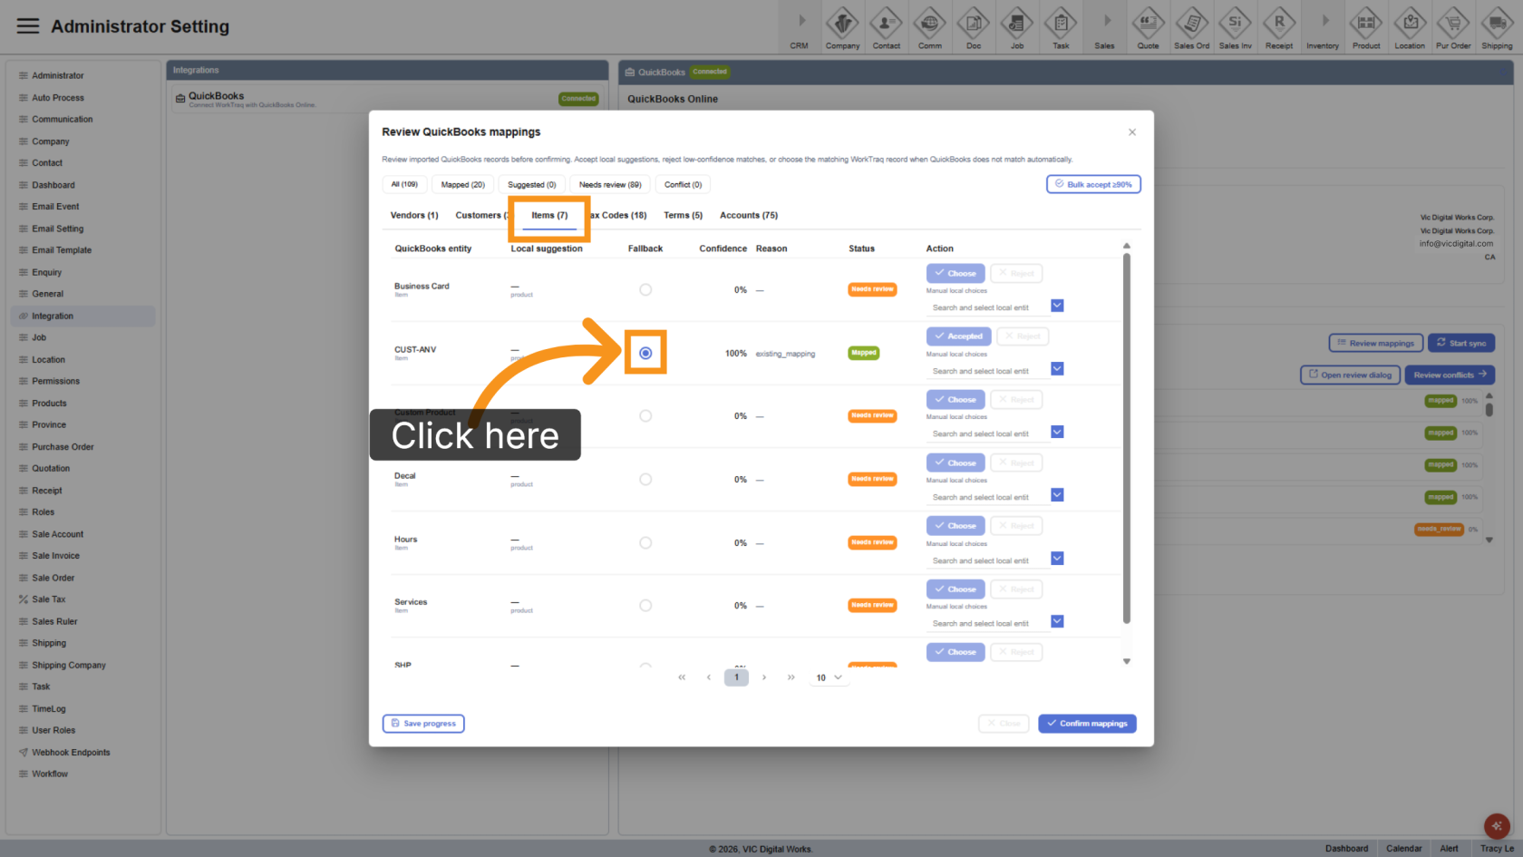Open the Sales Ord module icon
1523x857 pixels.
click(1191, 26)
